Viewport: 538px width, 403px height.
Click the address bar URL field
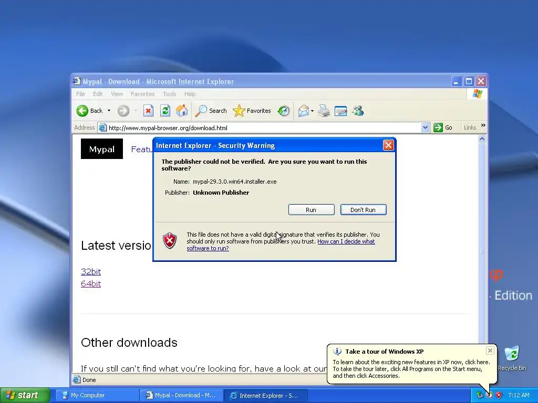click(264, 128)
